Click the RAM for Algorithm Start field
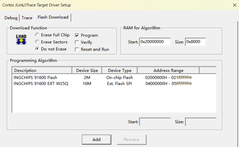239x147 pixels. pyautogui.click(x=155, y=42)
